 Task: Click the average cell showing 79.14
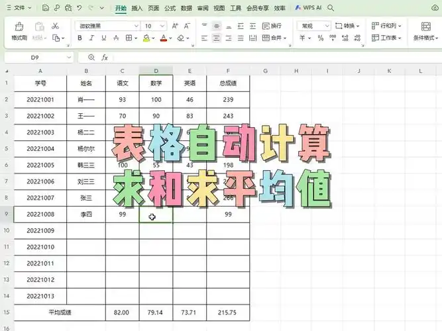coord(156,312)
